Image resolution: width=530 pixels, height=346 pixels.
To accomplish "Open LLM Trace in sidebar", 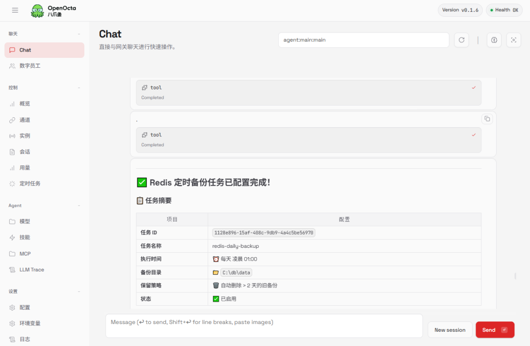I will [x=31, y=269].
